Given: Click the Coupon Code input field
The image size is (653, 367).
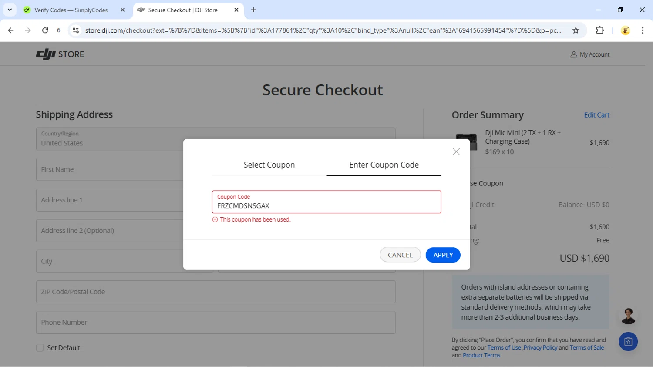Looking at the screenshot, I should 326,202.
